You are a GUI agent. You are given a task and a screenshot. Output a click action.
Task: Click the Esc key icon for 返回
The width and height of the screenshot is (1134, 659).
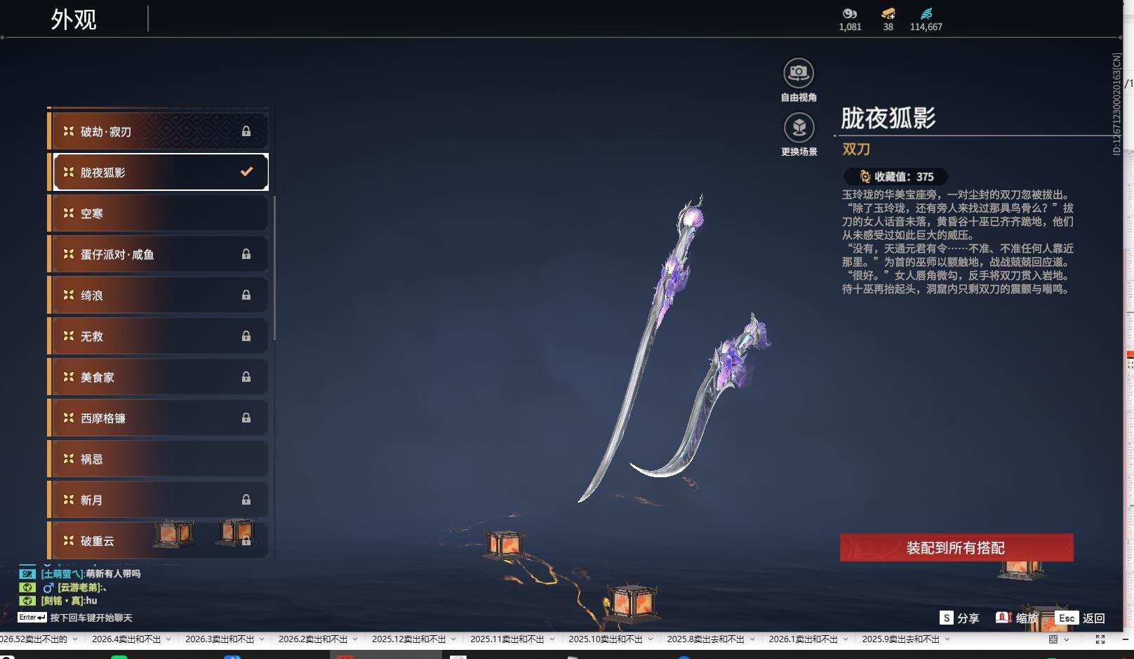point(1067,618)
